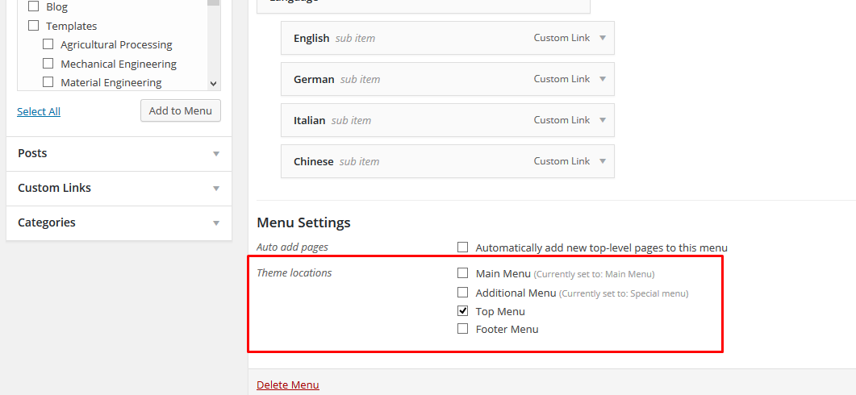Expand the Posts panel
The width and height of the screenshot is (856, 395).
(x=215, y=153)
